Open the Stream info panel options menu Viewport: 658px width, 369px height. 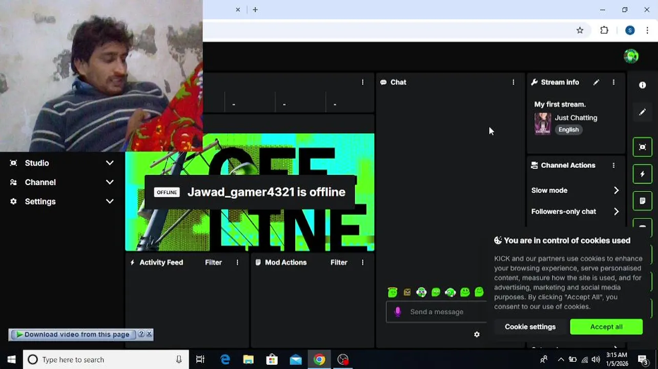613,82
